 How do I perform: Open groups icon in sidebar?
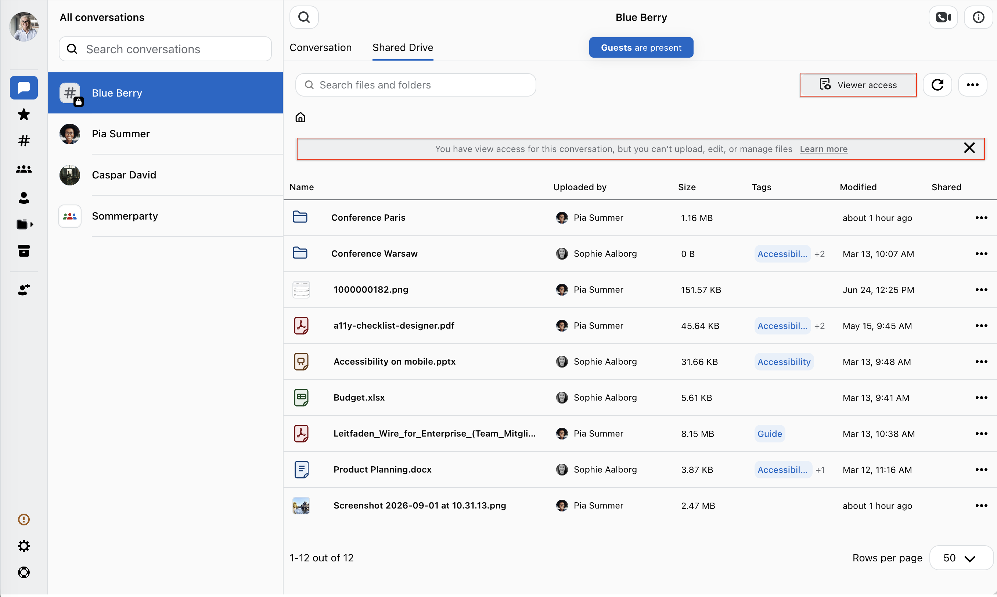pos(24,169)
